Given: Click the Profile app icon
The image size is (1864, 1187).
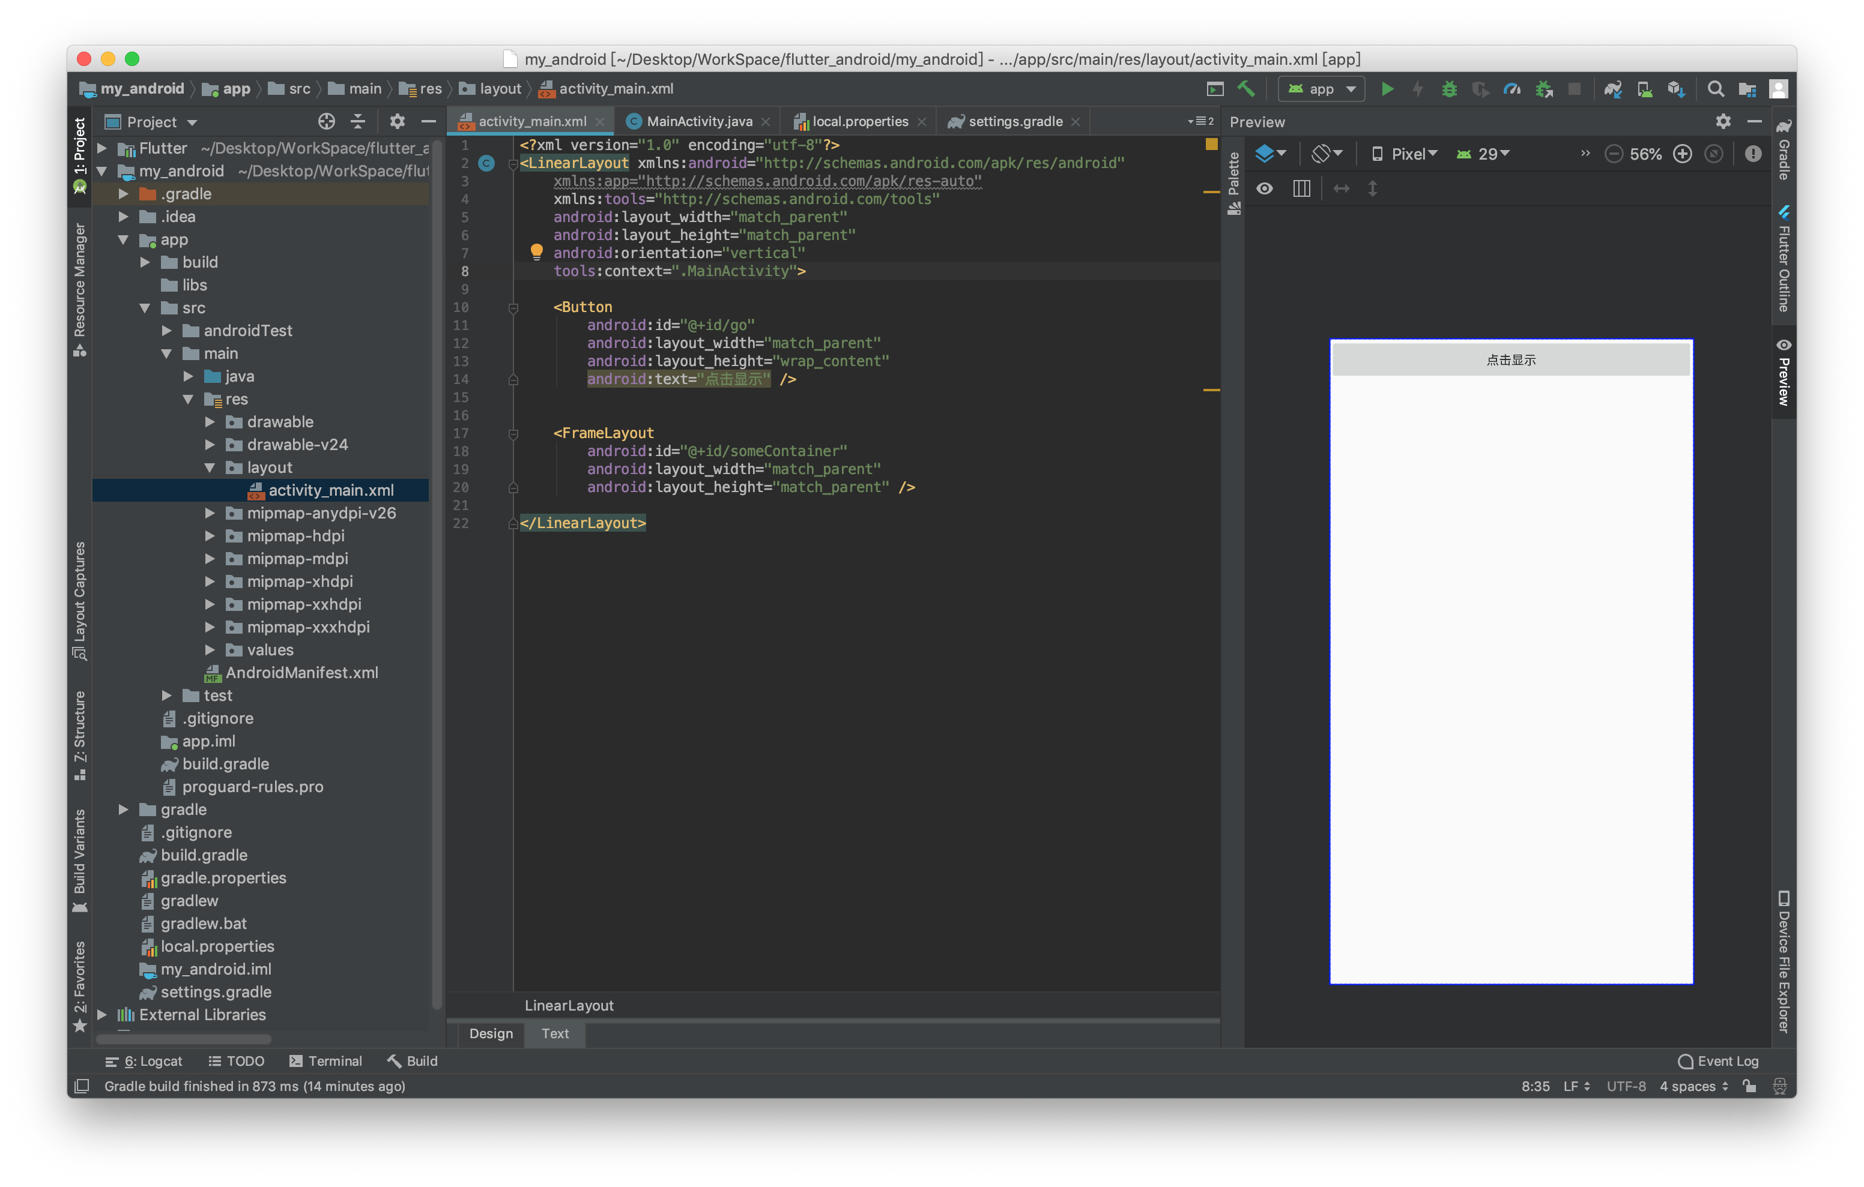Looking at the screenshot, I should [x=1511, y=89].
